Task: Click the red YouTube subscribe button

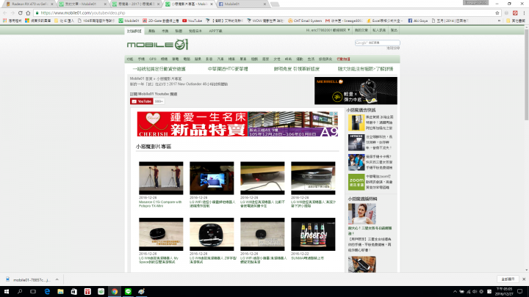Action: pyautogui.click(x=142, y=101)
